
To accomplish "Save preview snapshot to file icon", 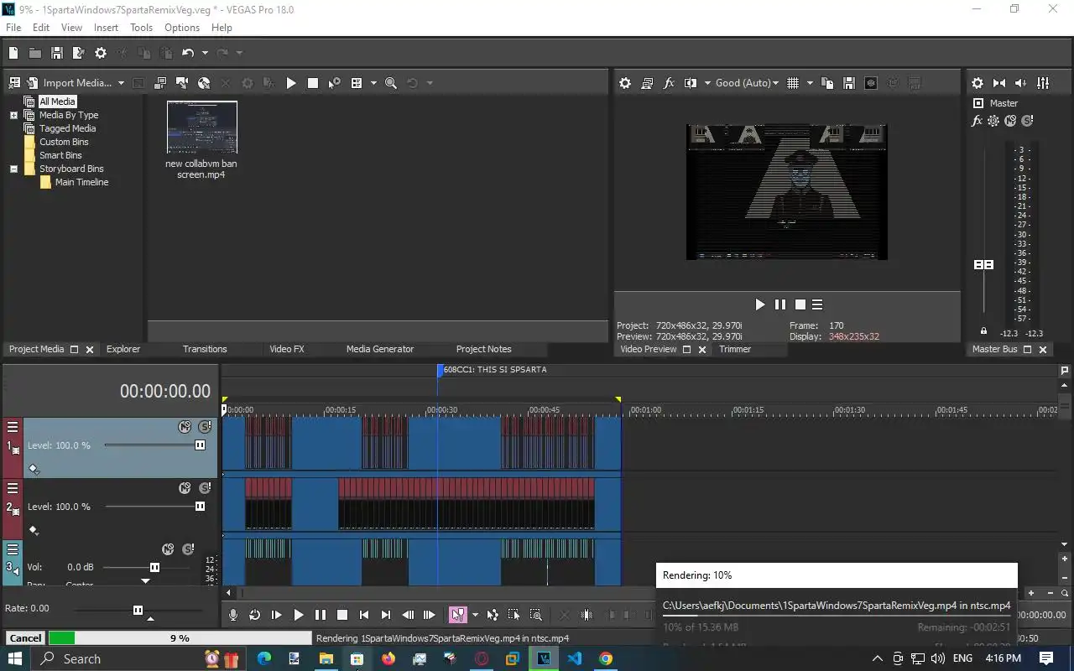I will (849, 83).
